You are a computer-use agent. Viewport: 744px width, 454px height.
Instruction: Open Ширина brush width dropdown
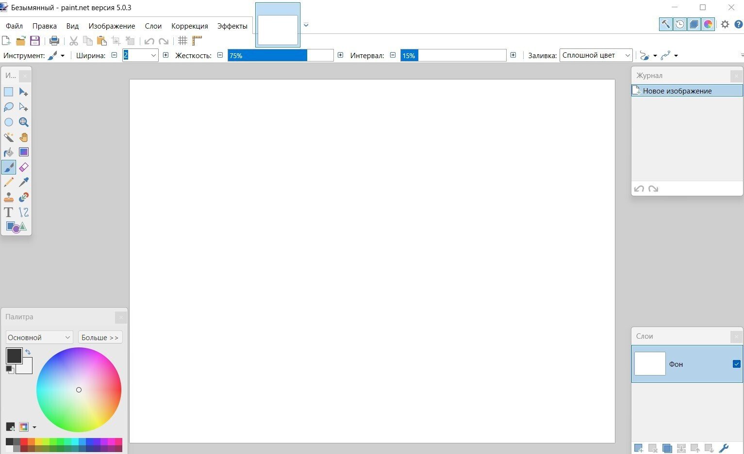pos(153,55)
